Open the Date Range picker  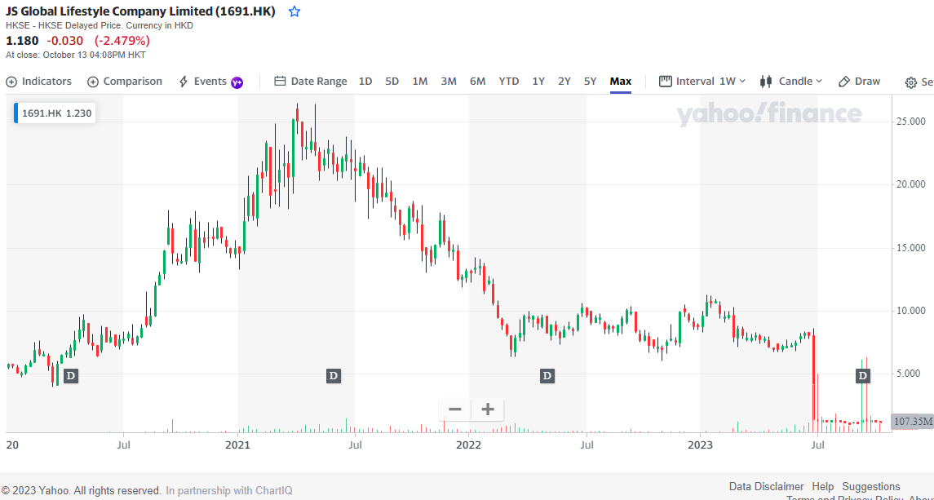tap(310, 82)
